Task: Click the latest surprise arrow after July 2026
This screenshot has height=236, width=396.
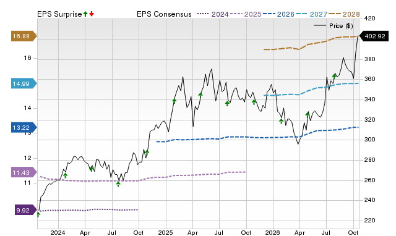Action: (x=334, y=77)
